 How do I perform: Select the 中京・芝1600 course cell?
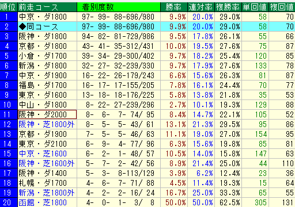click(x=47, y=154)
